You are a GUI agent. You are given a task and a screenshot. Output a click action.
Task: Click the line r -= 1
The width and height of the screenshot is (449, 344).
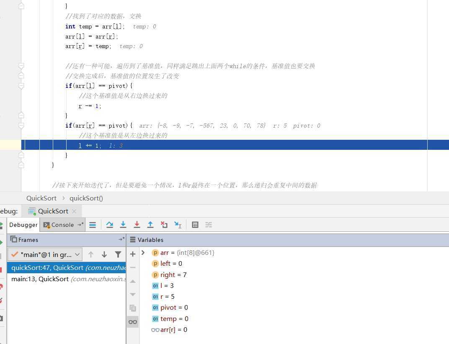click(90, 106)
